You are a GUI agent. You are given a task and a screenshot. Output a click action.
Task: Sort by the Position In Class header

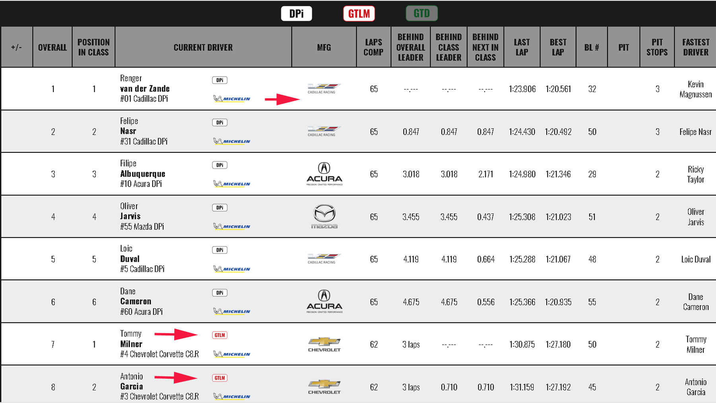93,47
